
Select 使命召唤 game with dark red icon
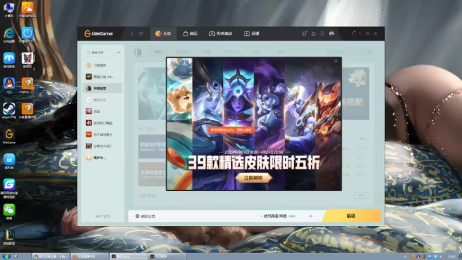point(103,123)
